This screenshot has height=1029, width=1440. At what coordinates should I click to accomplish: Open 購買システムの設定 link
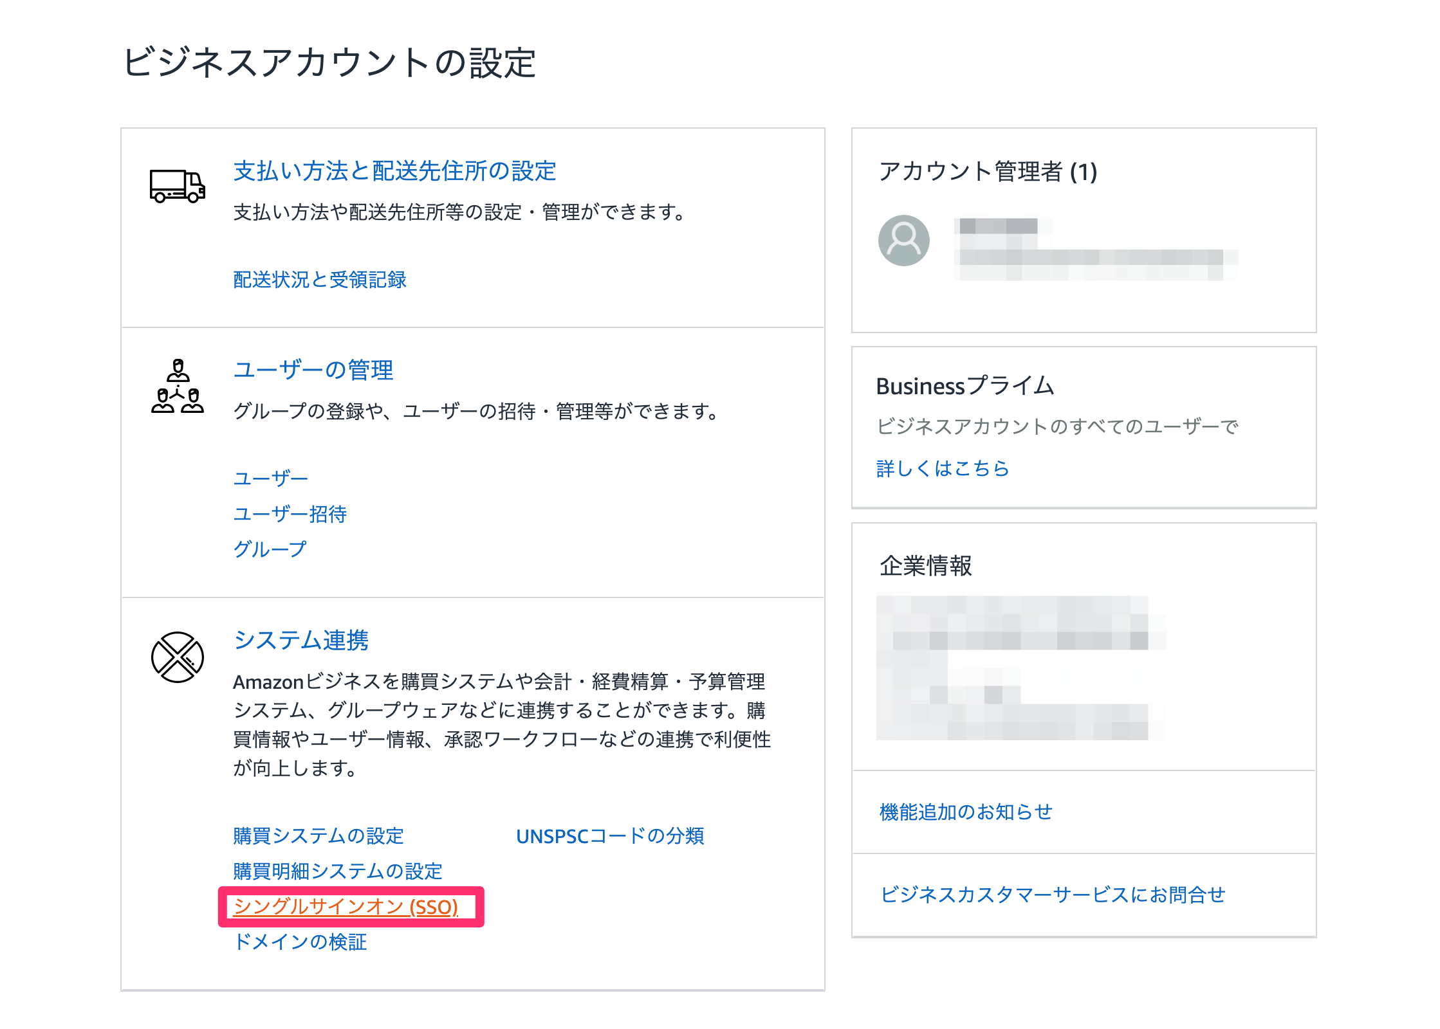(318, 836)
